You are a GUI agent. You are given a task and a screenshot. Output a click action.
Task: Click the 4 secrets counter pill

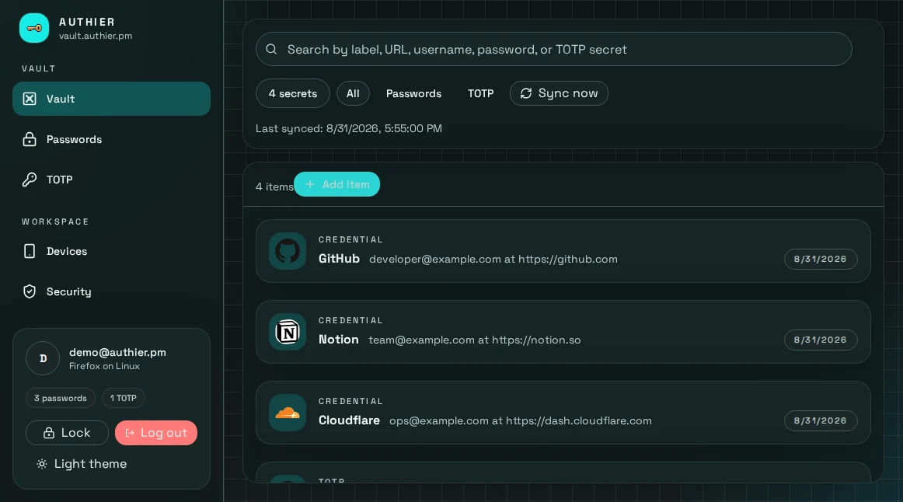(292, 93)
